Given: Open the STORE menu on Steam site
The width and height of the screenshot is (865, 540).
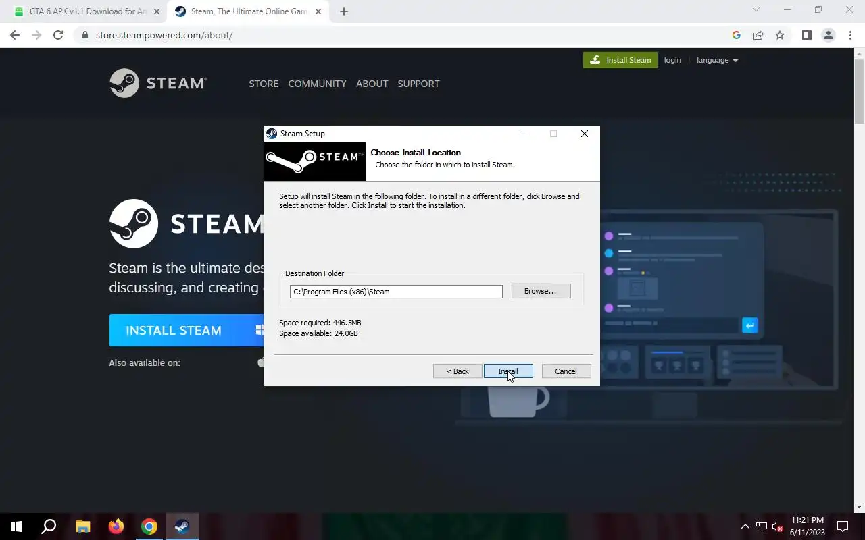Looking at the screenshot, I should pos(264,84).
